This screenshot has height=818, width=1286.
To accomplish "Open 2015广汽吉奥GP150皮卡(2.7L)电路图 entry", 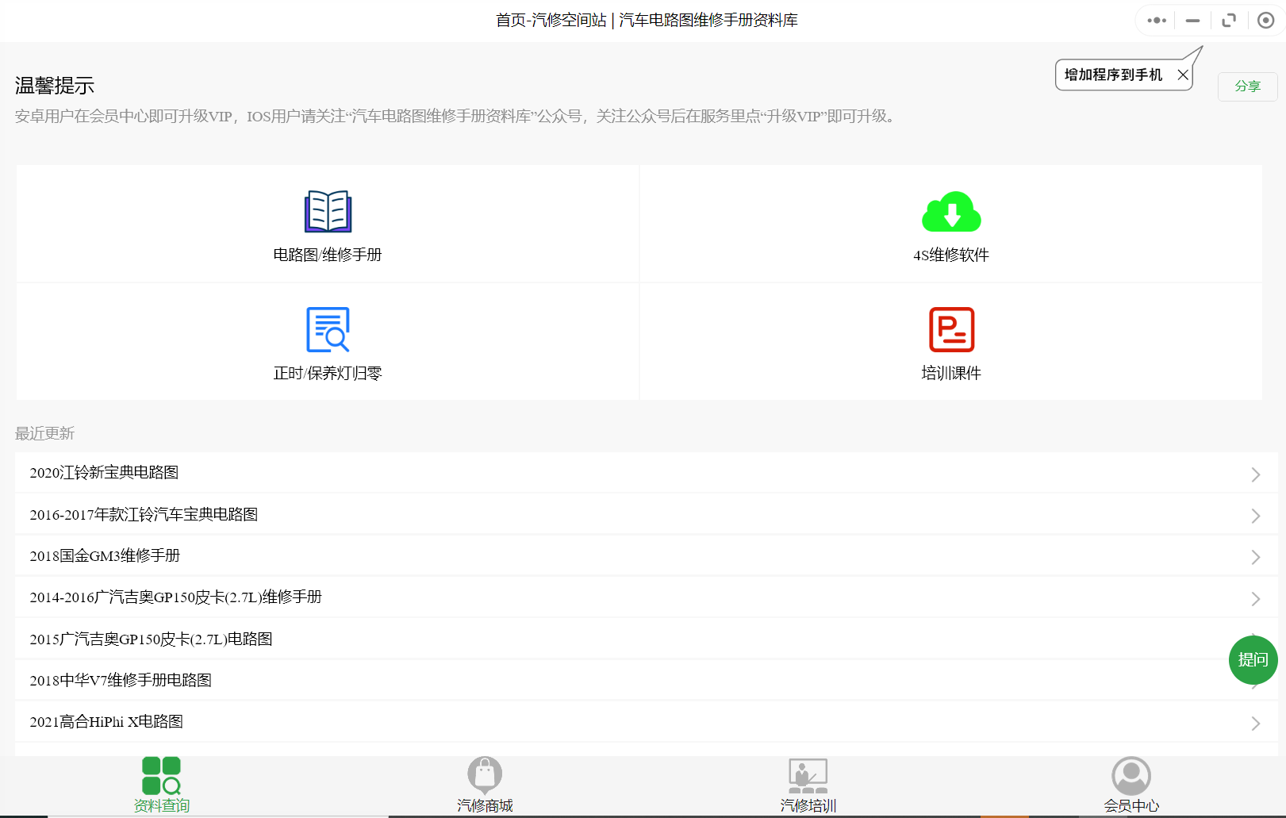I will click(x=647, y=639).
